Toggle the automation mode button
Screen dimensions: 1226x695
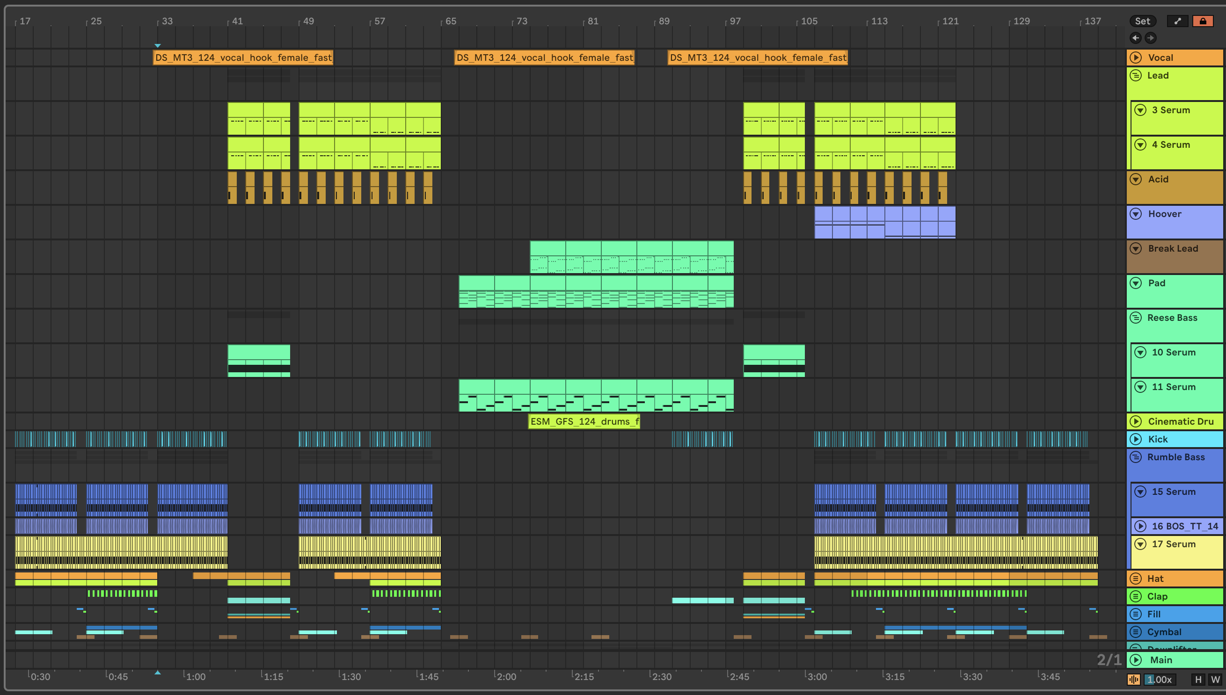click(1177, 21)
